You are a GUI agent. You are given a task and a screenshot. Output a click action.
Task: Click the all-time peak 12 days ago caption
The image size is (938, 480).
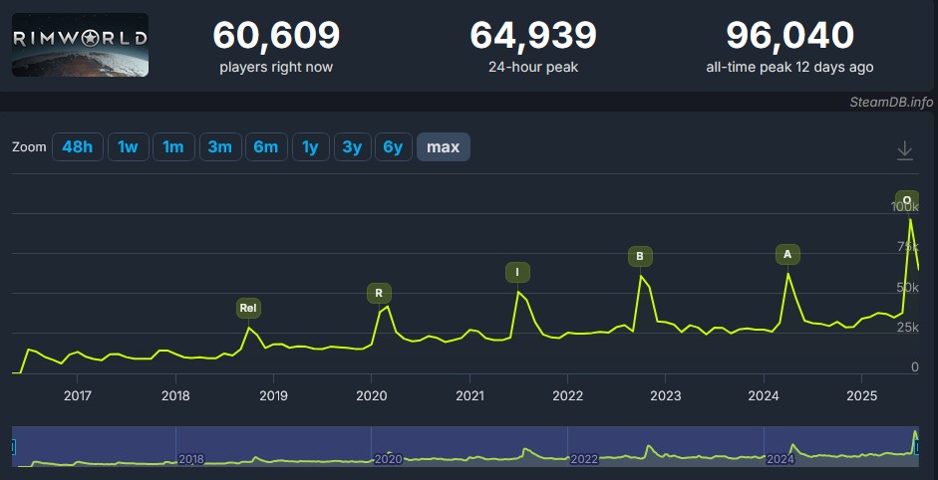click(x=789, y=67)
